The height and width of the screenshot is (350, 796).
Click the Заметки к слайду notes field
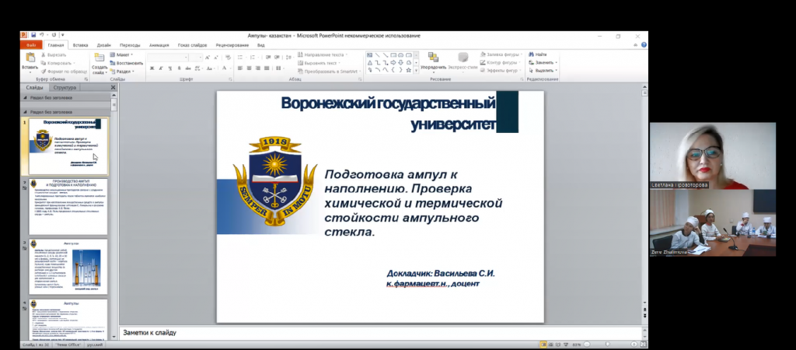pos(379,333)
